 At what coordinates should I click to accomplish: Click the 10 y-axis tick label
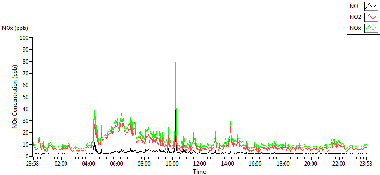[x=26, y=145]
